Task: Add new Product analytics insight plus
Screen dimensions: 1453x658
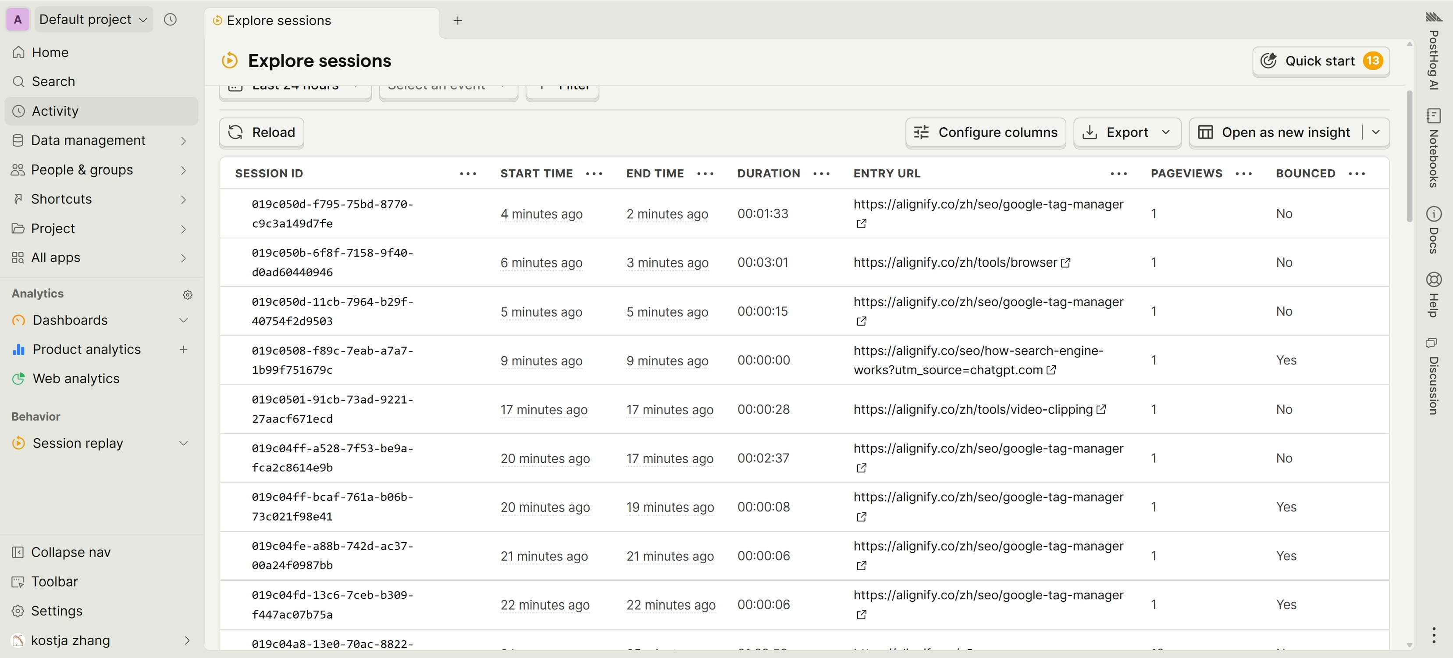Action: pyautogui.click(x=183, y=349)
